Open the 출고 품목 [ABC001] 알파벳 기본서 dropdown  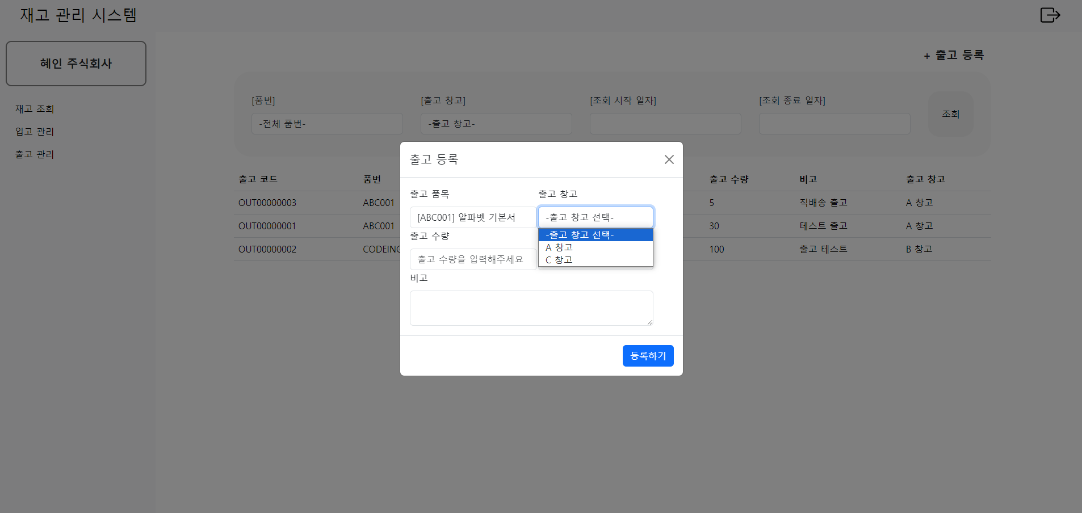(473, 217)
